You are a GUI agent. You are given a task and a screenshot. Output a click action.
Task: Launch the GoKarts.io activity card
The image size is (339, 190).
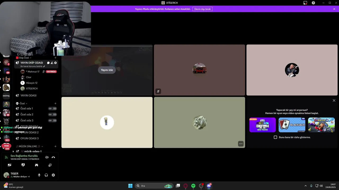coord(321,125)
